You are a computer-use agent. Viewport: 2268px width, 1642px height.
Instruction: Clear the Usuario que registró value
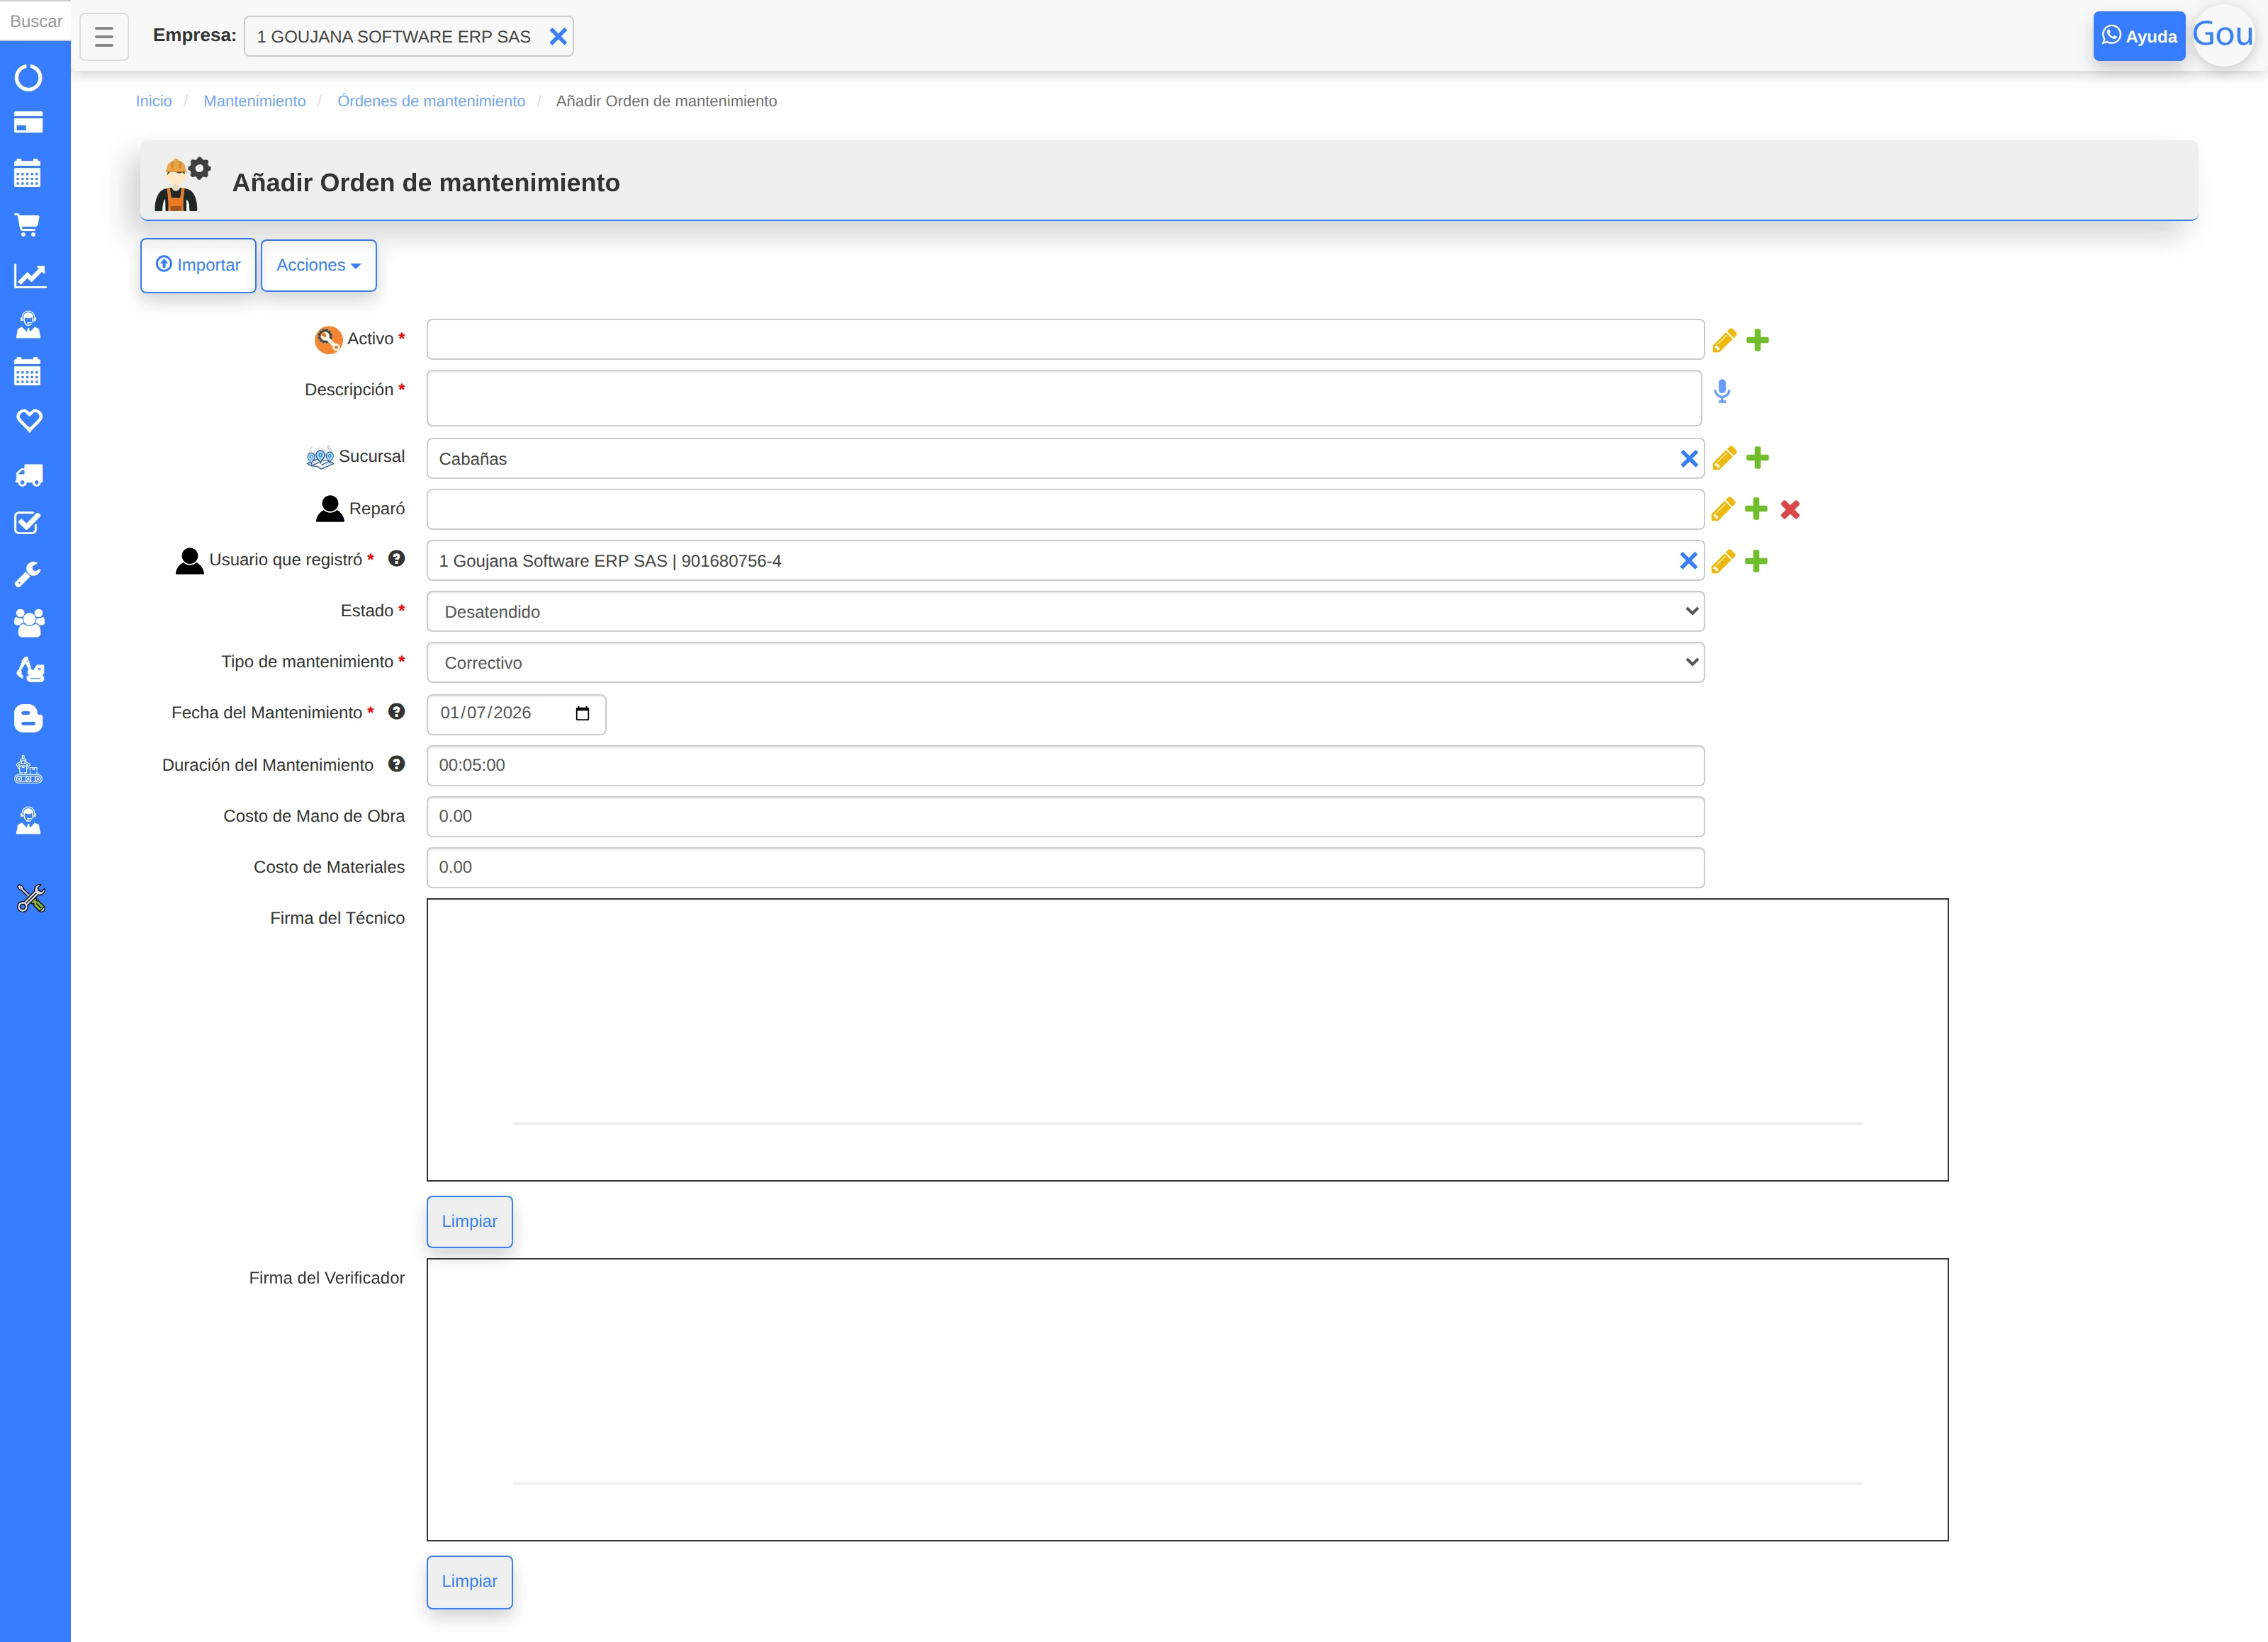(x=1688, y=560)
